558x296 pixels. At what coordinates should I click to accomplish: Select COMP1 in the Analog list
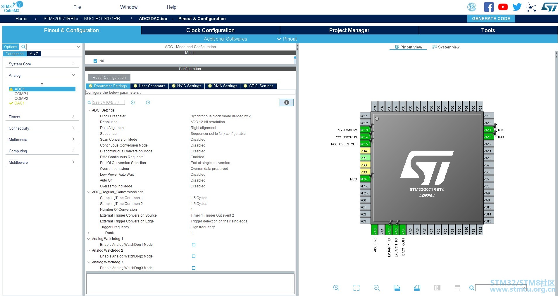[21, 94]
